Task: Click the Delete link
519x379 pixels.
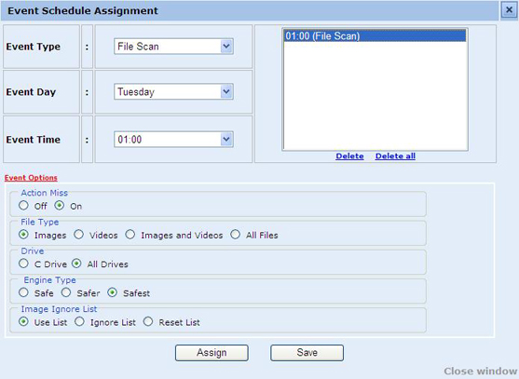Action: [x=349, y=156]
